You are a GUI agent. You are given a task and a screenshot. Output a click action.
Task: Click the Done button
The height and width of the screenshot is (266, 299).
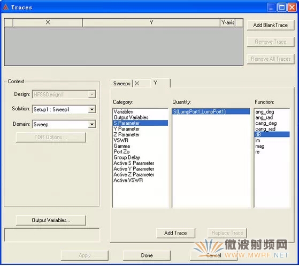point(147,255)
